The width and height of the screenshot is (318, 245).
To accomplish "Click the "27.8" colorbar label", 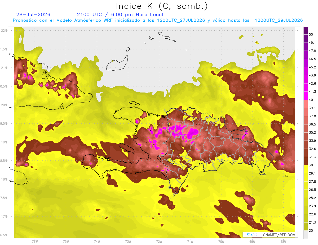I will (313, 182).
